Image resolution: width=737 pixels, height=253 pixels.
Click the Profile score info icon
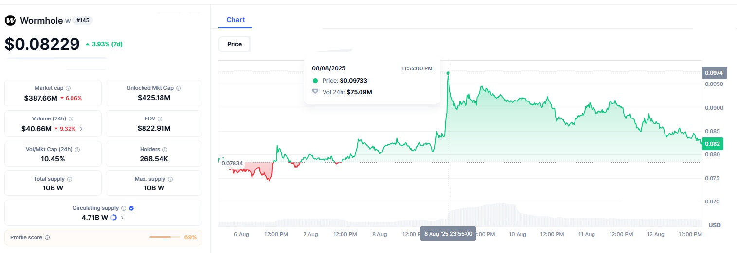click(47, 238)
